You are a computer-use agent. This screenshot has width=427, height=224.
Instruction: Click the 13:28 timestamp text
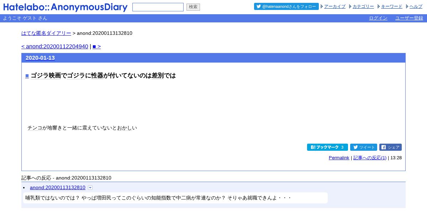pos(396,158)
